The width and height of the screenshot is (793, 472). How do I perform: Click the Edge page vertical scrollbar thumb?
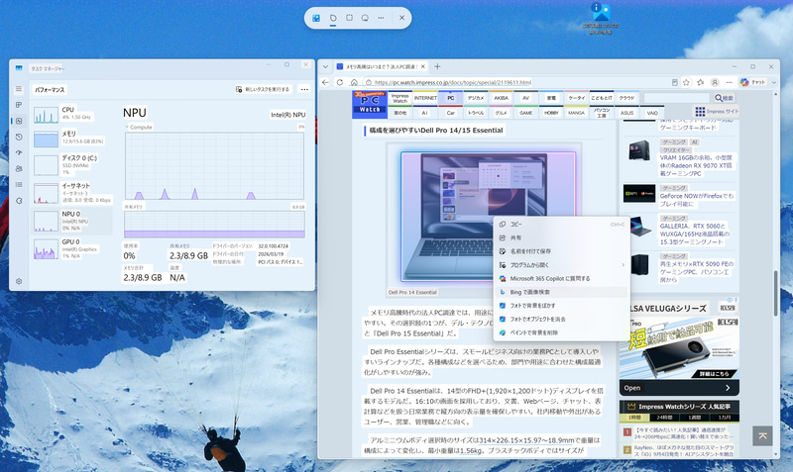775,294
